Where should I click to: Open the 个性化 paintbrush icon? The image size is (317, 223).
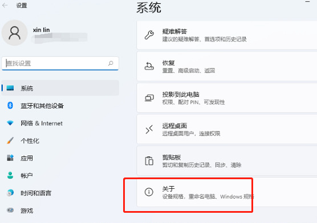pos(10,141)
